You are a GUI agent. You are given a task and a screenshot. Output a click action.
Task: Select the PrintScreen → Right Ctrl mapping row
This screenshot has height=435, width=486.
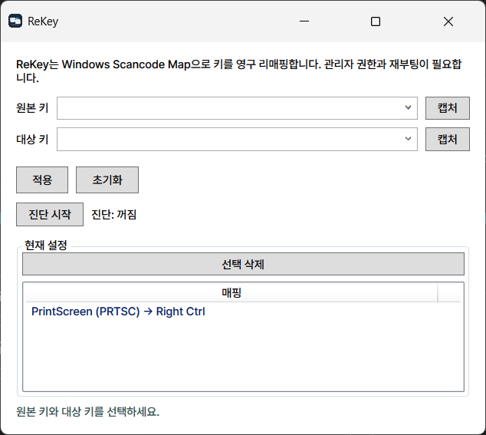click(x=118, y=311)
